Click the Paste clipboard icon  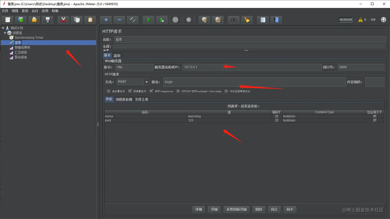(90, 20)
